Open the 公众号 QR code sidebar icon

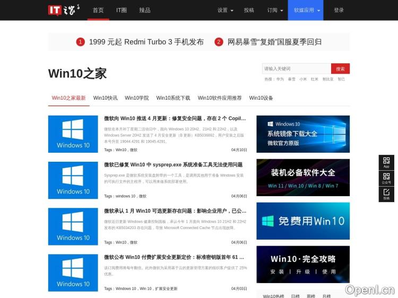coord(386,178)
